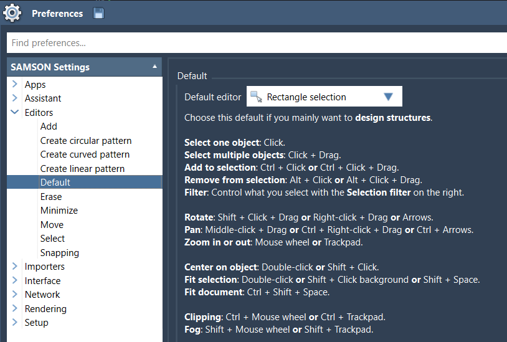Screen dimensions: 507x342
Task: Click the Zoom in or out line
Action: 273,242
